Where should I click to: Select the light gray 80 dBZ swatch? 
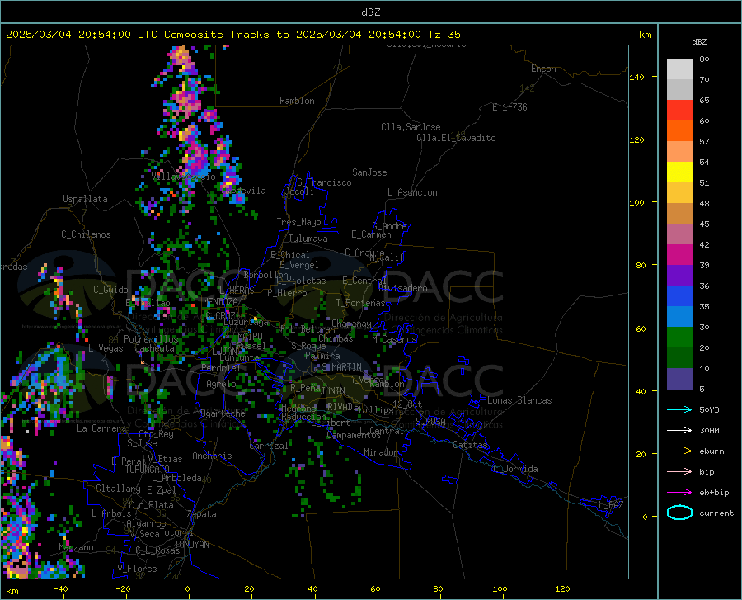(x=679, y=69)
